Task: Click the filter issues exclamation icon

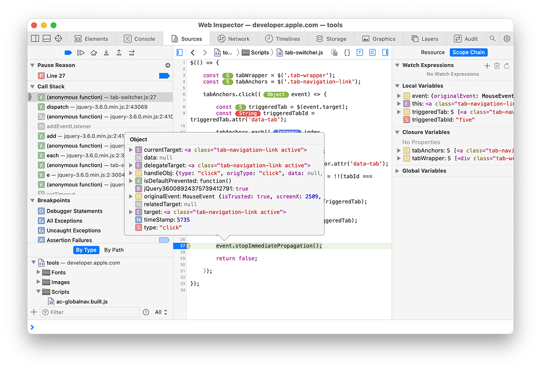Action: 146,312
